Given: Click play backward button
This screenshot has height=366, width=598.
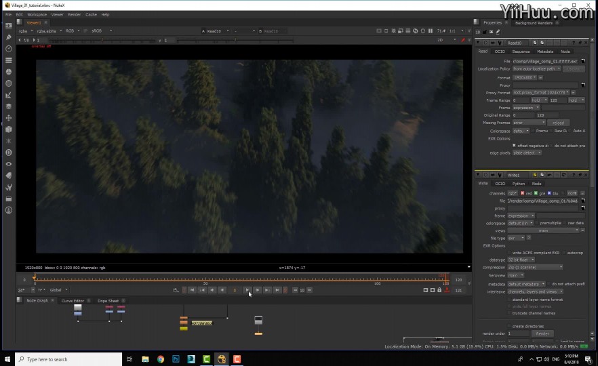Looking at the screenshot, I should click(x=222, y=290).
